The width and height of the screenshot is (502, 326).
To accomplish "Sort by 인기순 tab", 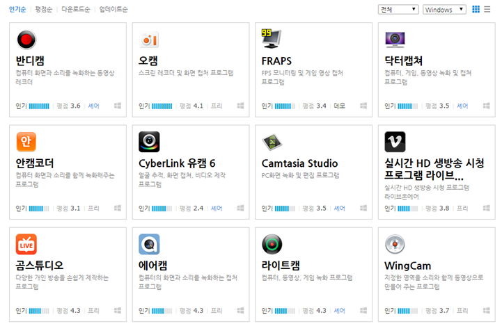I will pyautogui.click(x=17, y=9).
